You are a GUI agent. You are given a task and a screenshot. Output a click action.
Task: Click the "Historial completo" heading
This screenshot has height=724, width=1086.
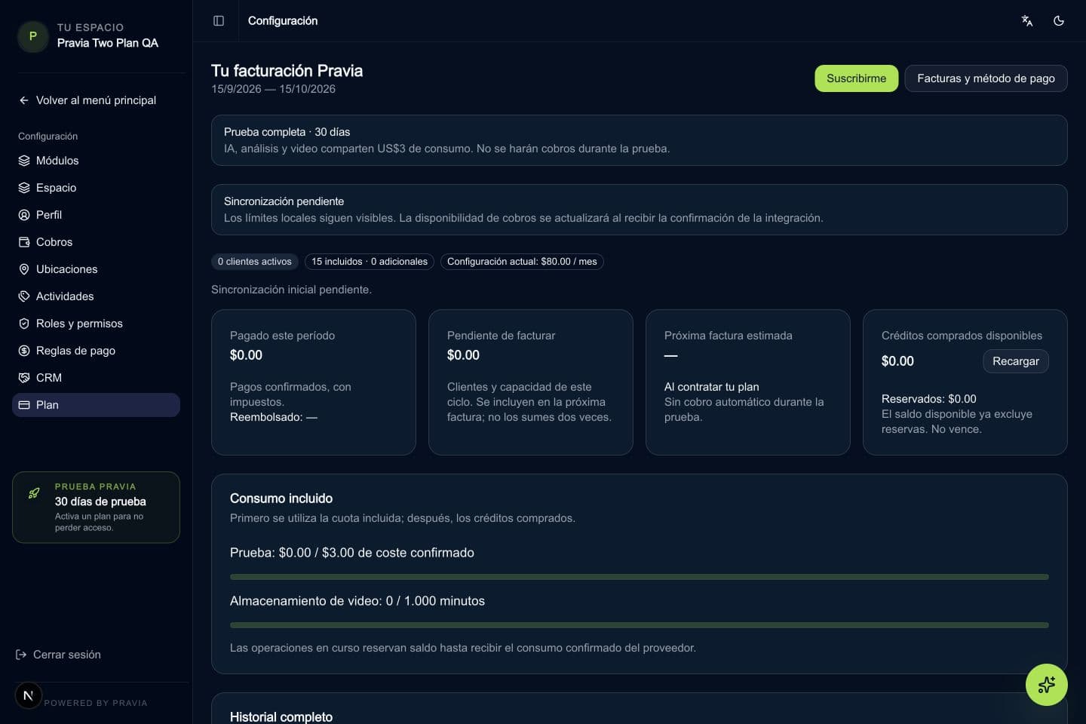281,716
